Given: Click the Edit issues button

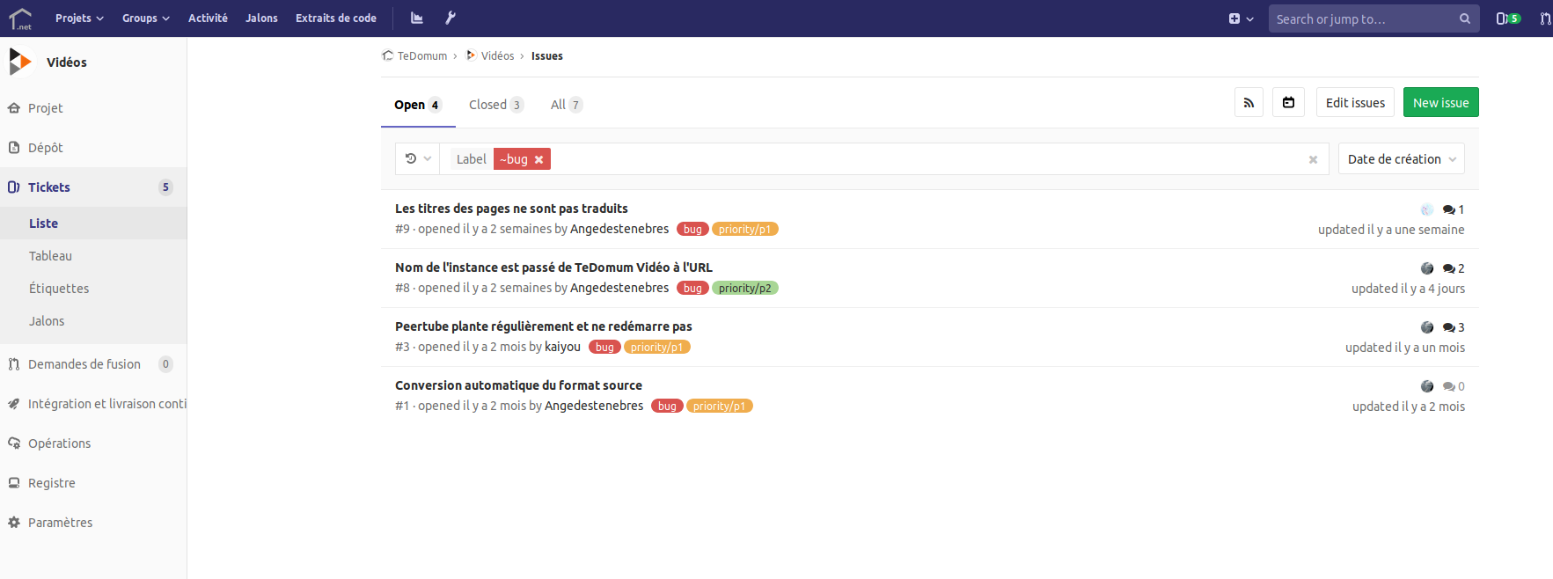Looking at the screenshot, I should coord(1355,103).
